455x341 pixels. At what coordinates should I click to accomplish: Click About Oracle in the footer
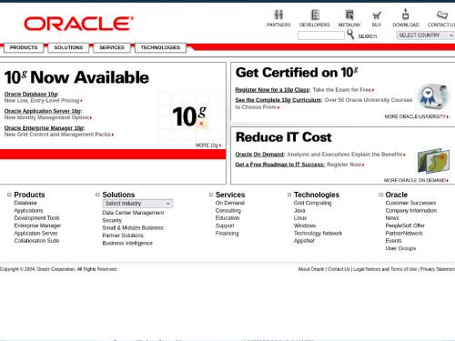pos(311,269)
